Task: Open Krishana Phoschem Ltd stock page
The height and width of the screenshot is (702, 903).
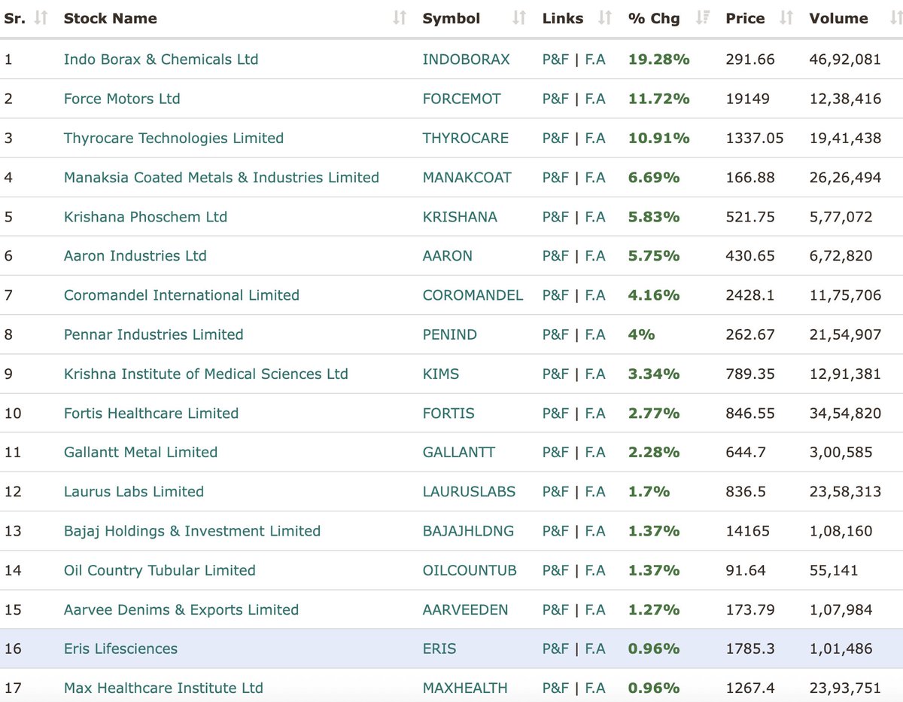Action: [x=145, y=217]
